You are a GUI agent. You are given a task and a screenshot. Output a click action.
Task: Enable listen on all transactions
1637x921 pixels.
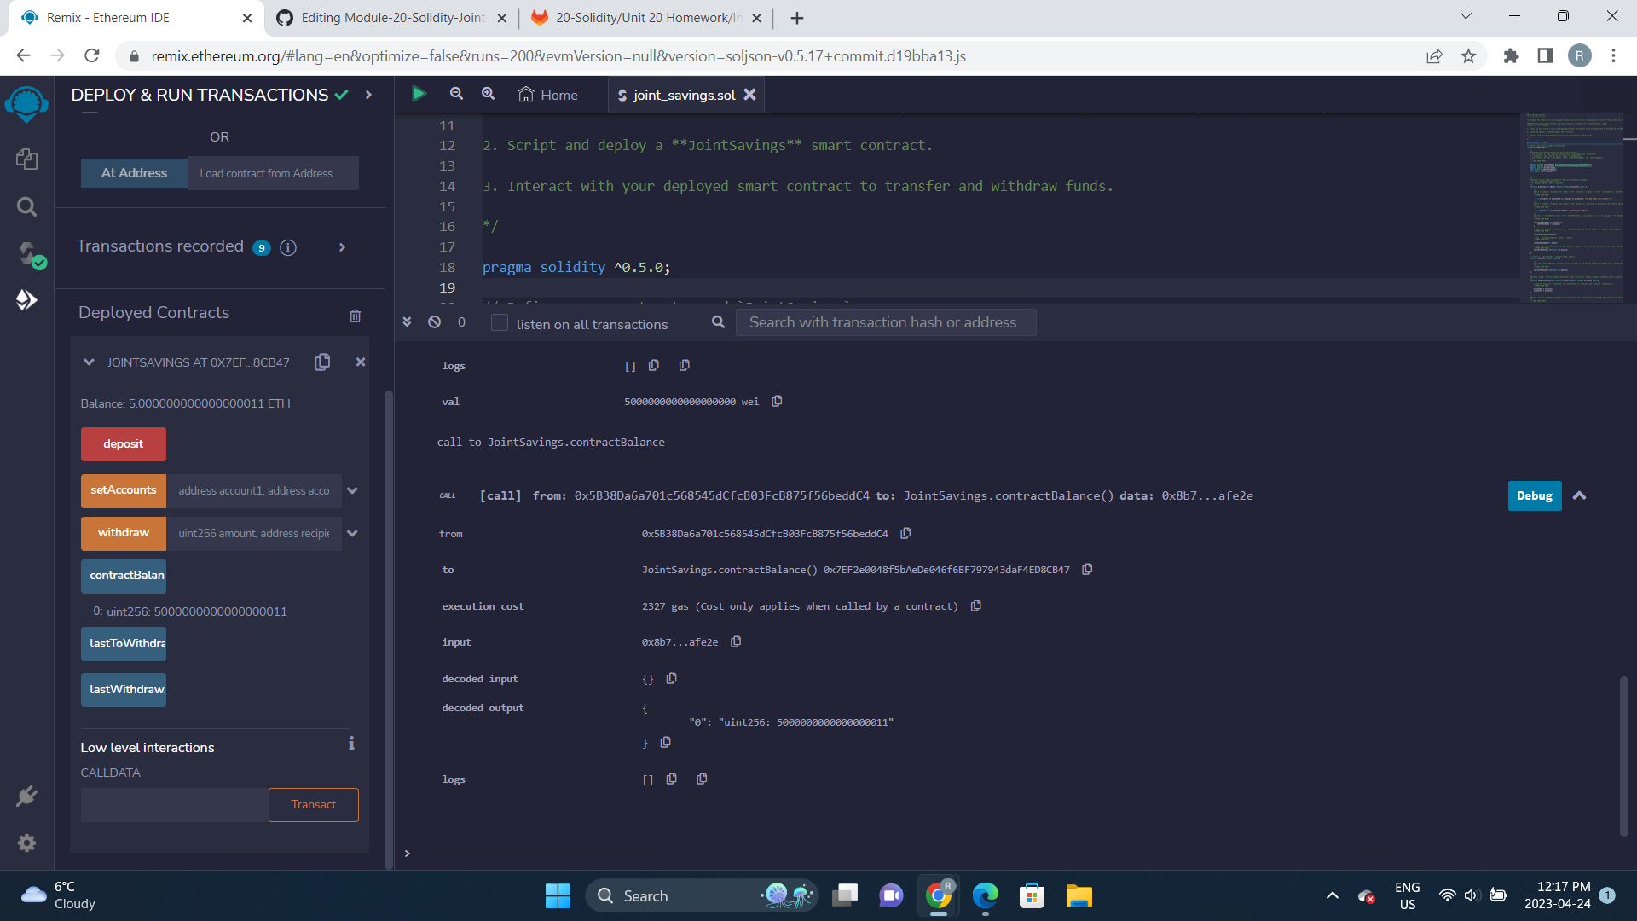coord(499,323)
